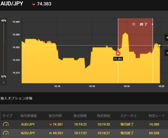Screen dimensions: 168x138
Task: Click the 74.376 price axis label
Action: (x=16, y=60)
